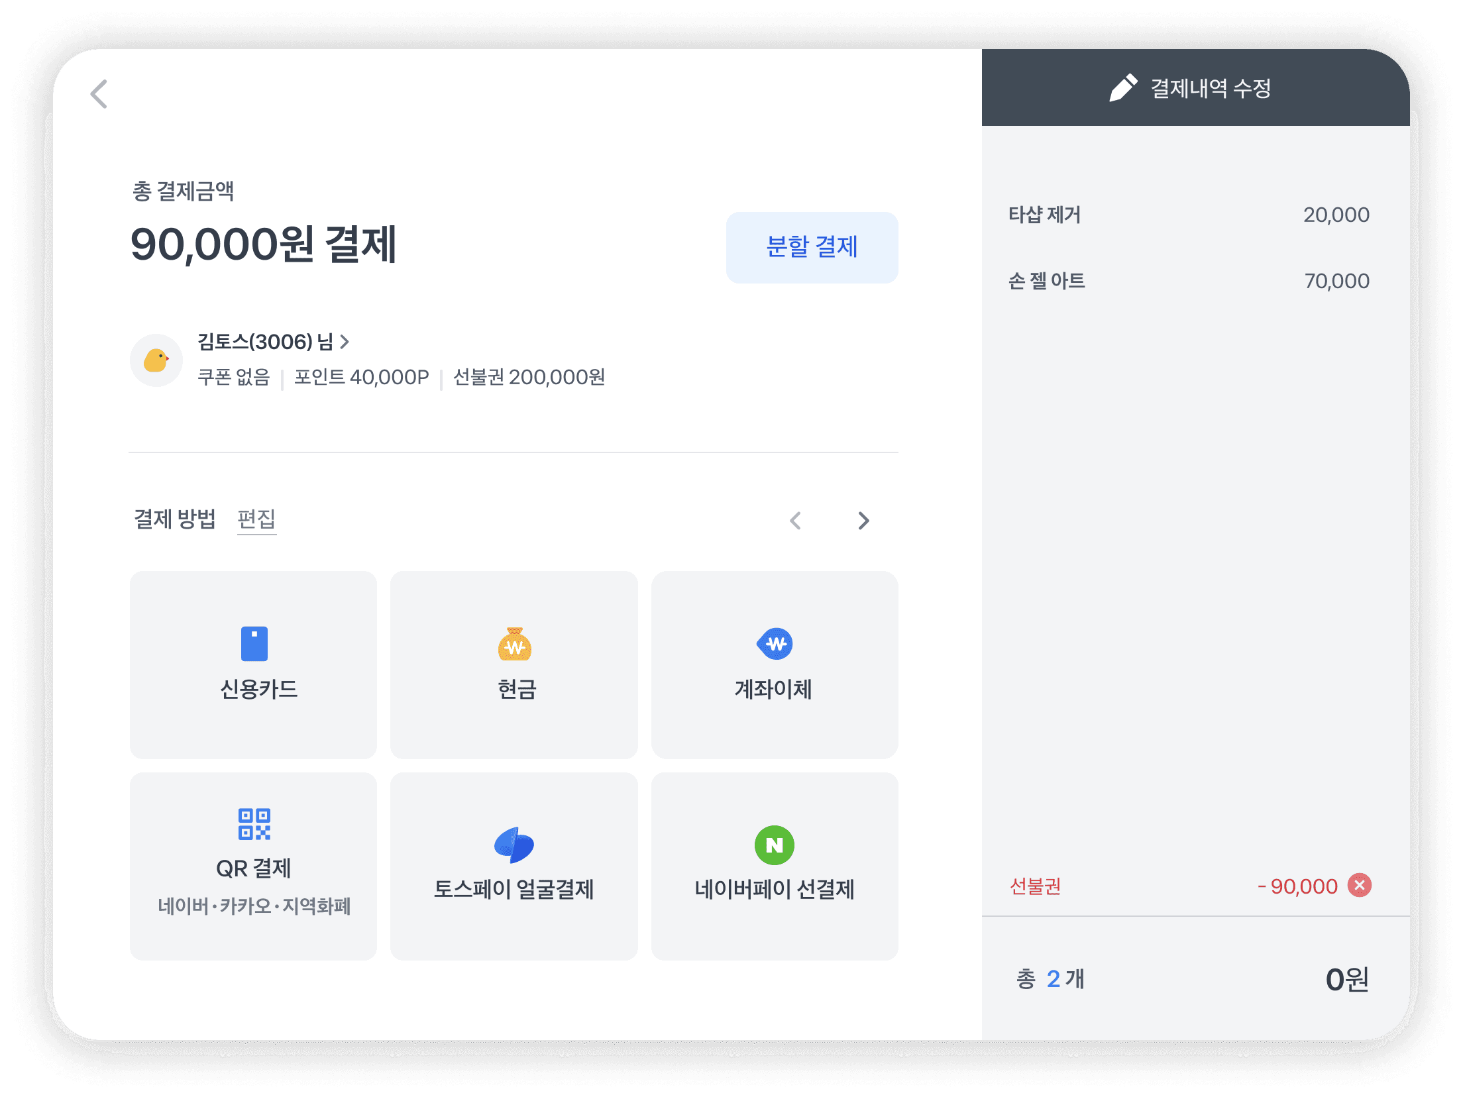The image size is (1463, 1097).
Task: Go to next payment methods page
Action: pos(863,521)
